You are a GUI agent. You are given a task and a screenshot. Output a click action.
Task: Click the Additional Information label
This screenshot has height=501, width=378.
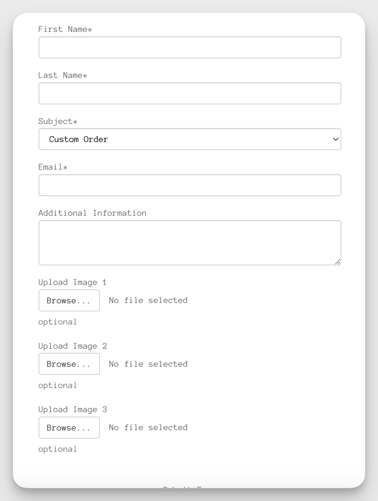tap(92, 213)
